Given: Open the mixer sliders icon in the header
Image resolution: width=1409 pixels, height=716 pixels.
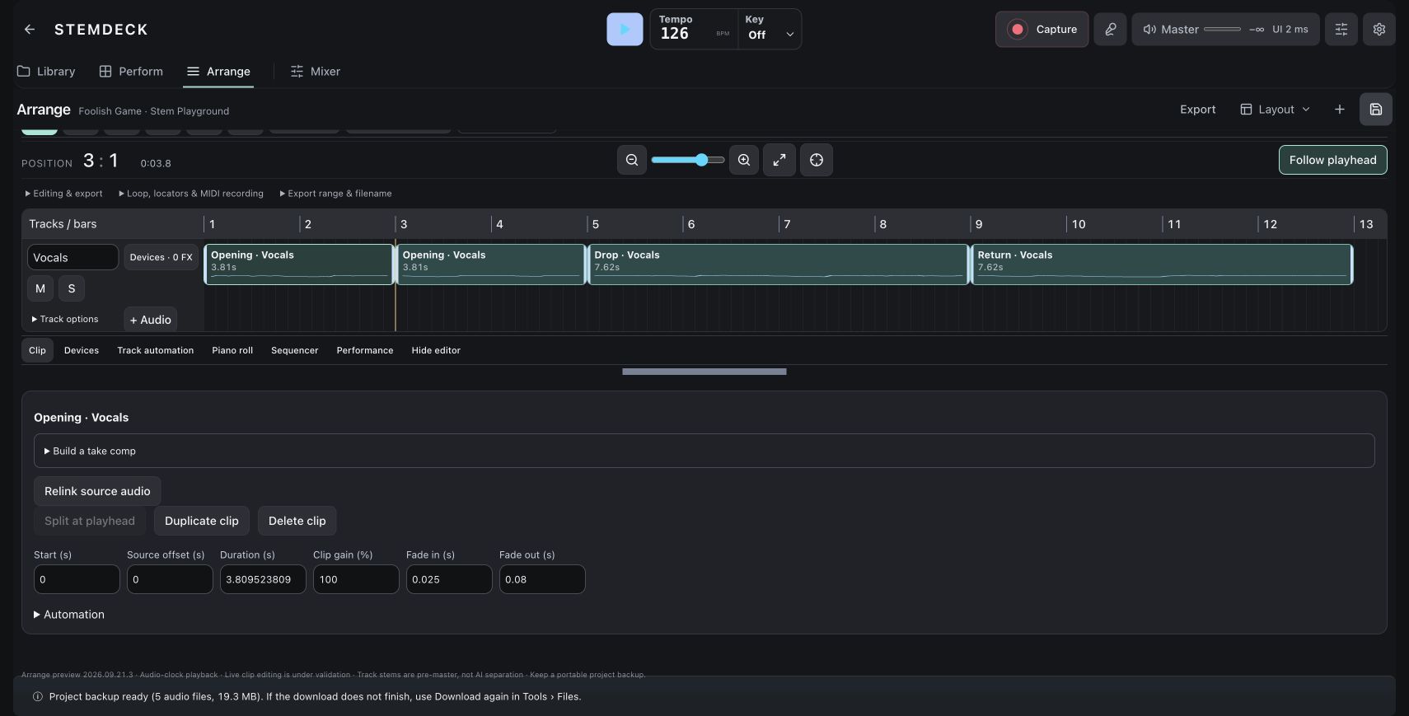Looking at the screenshot, I should (1341, 30).
